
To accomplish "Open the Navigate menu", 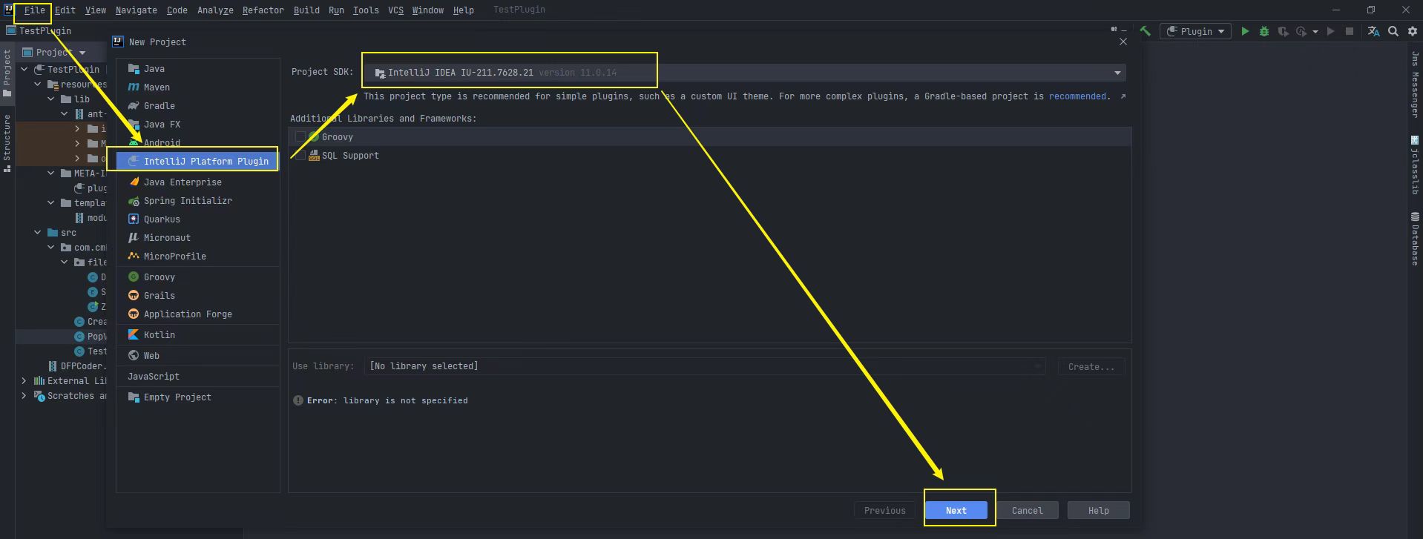I will coord(136,10).
